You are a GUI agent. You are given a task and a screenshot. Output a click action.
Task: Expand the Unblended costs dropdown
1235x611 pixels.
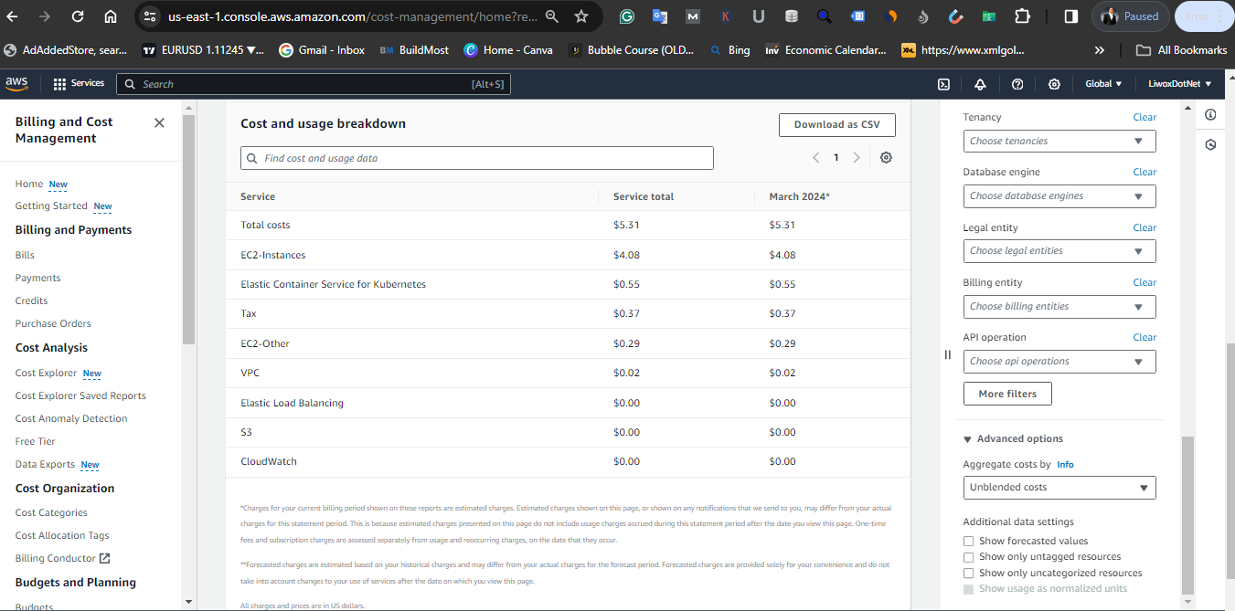pyautogui.click(x=1059, y=488)
